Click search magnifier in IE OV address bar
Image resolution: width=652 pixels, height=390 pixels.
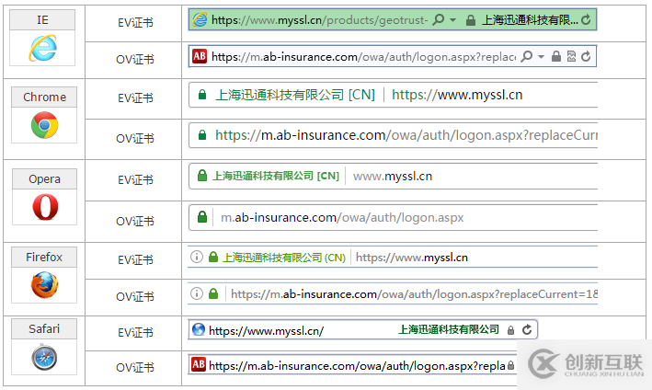click(526, 56)
